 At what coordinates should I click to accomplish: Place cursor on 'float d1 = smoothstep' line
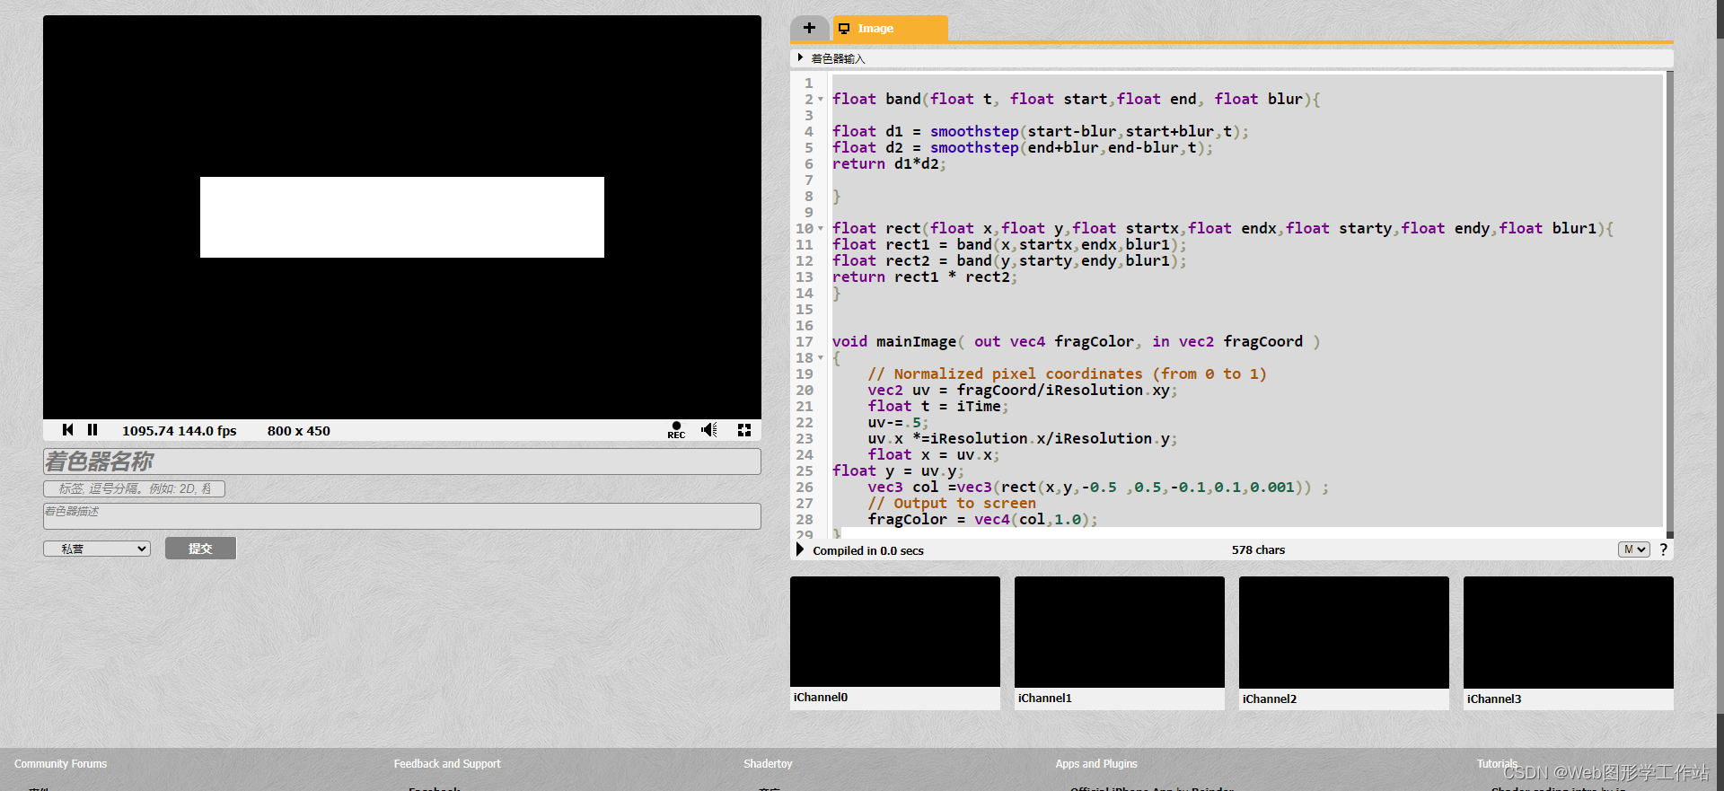[x=1041, y=132]
